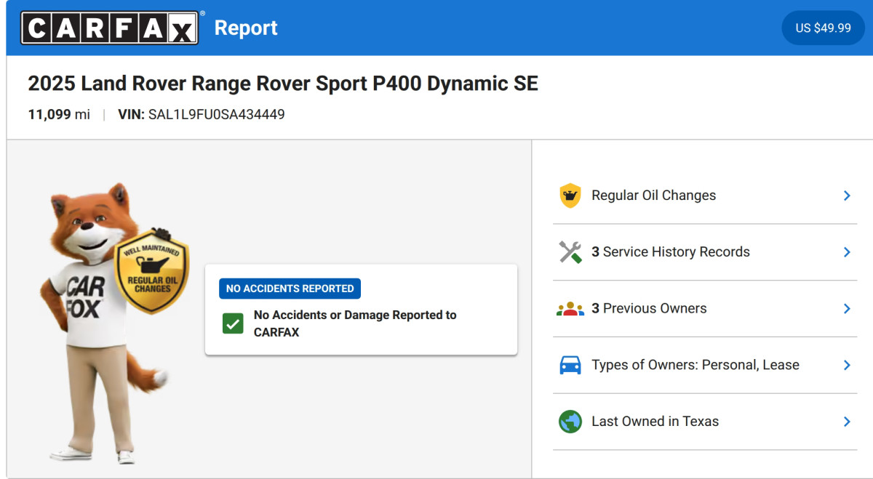Click the globe last owned icon
The width and height of the screenshot is (873, 479).
click(x=570, y=422)
